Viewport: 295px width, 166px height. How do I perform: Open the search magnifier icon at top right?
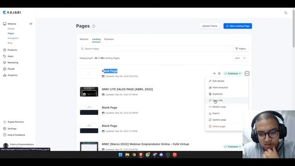tap(286, 13)
